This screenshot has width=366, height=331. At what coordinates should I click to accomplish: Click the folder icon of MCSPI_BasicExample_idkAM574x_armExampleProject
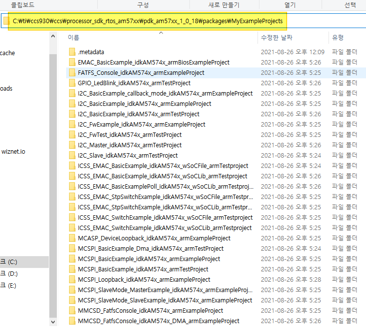click(x=72, y=259)
